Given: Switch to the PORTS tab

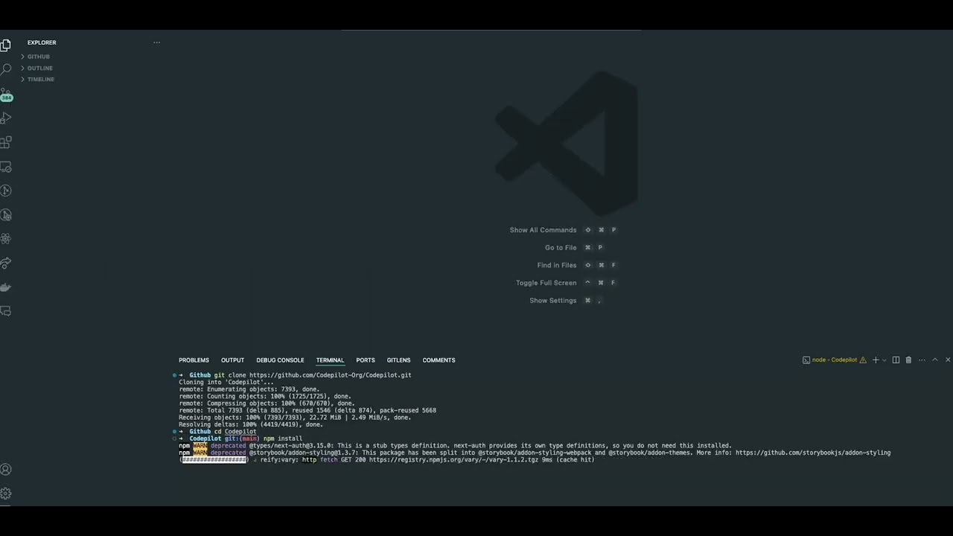Looking at the screenshot, I should [x=365, y=360].
